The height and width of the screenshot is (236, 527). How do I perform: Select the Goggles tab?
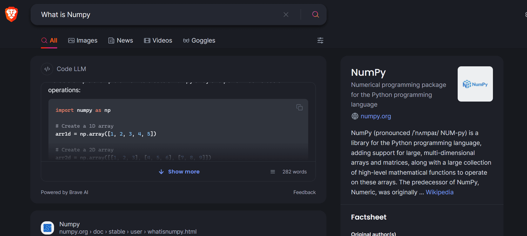point(199,41)
